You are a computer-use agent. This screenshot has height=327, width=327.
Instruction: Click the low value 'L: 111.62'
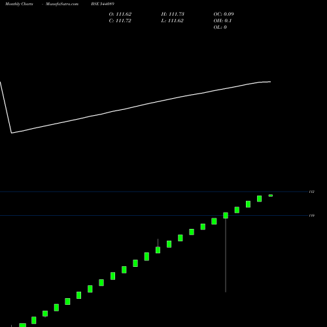coord(172,21)
